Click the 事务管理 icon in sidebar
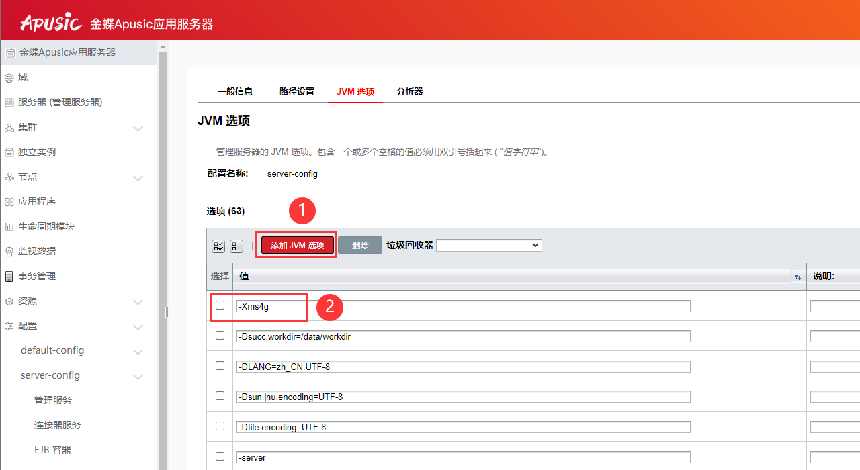The width and height of the screenshot is (860, 470). tap(11, 275)
